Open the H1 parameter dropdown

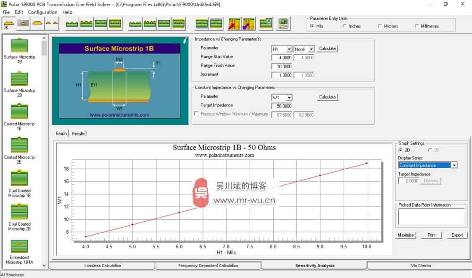289,49
